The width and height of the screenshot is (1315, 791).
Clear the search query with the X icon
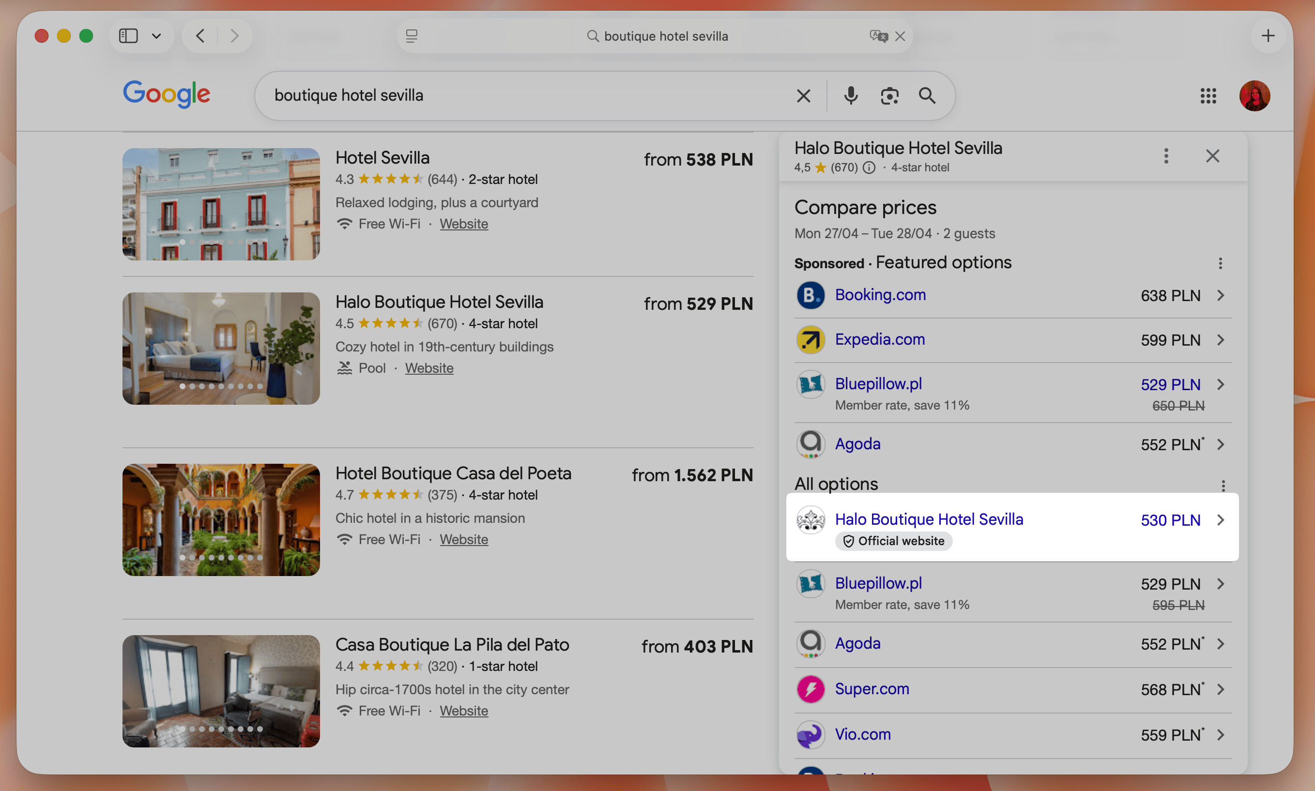tap(803, 95)
